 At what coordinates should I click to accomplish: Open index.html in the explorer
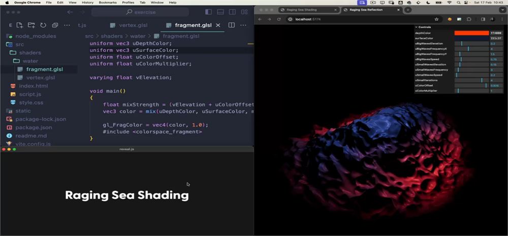click(34, 86)
